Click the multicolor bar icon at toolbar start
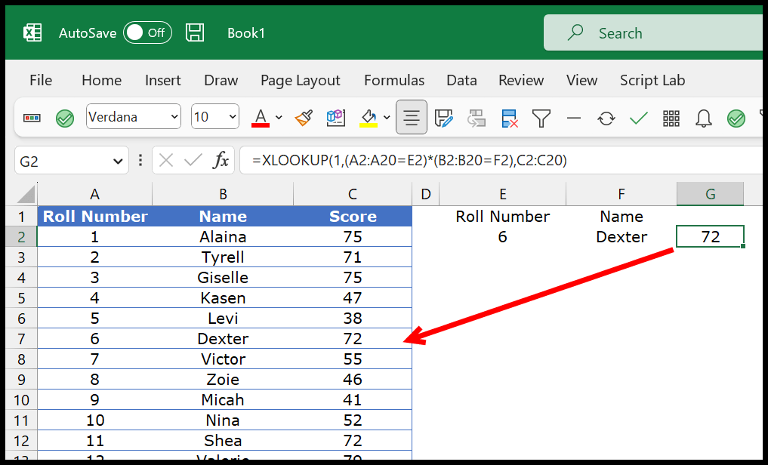This screenshot has width=768, height=465. 32,118
